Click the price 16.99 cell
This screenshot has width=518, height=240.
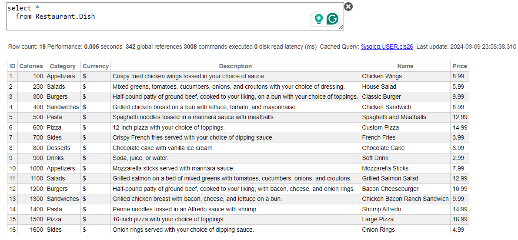(460, 219)
